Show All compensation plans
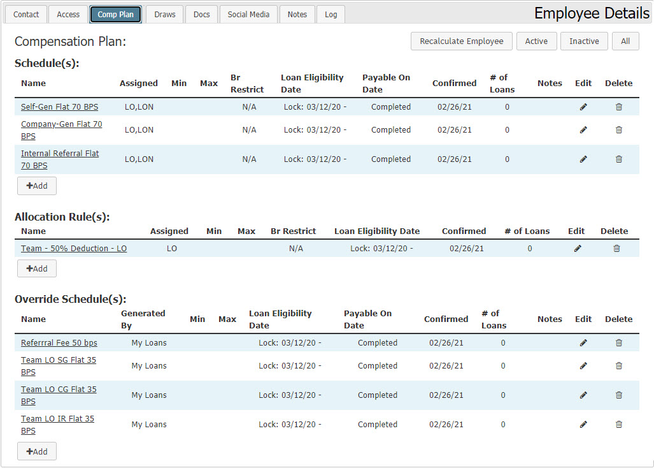Viewport: 654px width, 468px height. (x=625, y=41)
